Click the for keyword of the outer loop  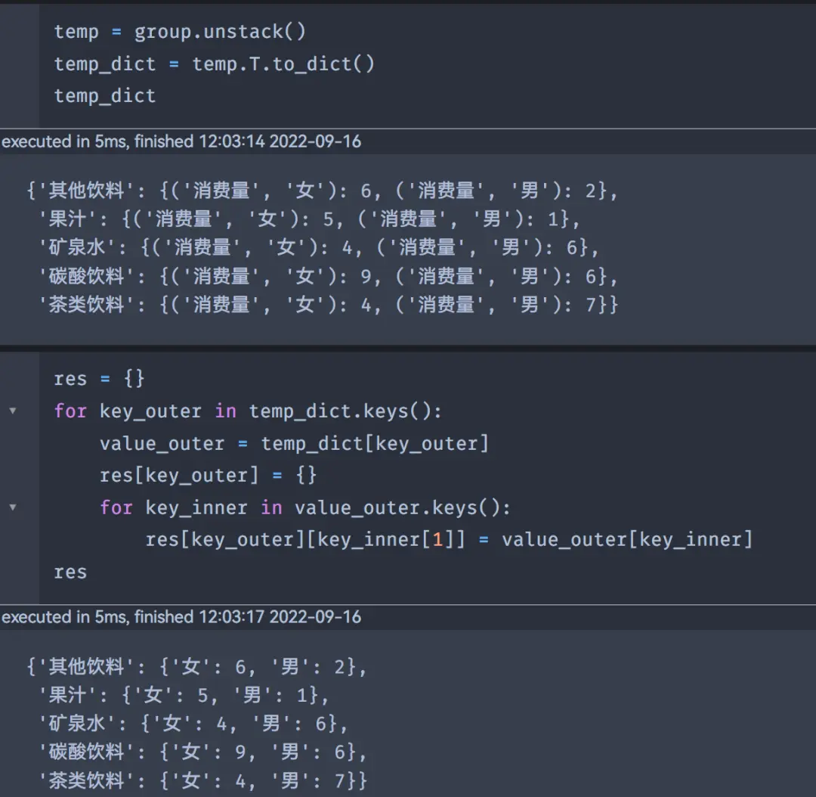pos(71,411)
